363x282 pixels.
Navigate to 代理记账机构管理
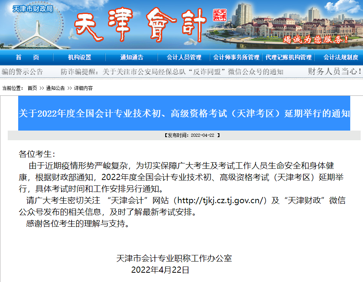[288, 57]
